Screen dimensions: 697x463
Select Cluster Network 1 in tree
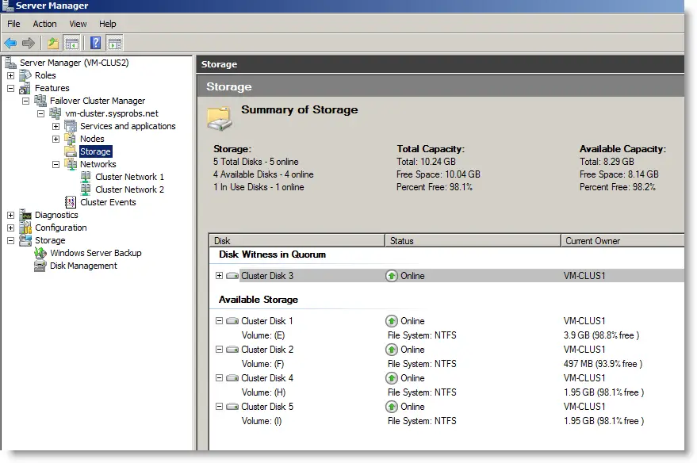[x=129, y=177]
